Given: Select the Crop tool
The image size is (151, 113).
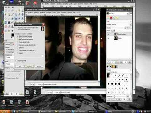Looking at the screenshot, I should 9,19.
